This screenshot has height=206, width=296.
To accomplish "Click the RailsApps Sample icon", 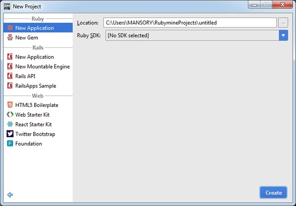I will click(x=10, y=86).
